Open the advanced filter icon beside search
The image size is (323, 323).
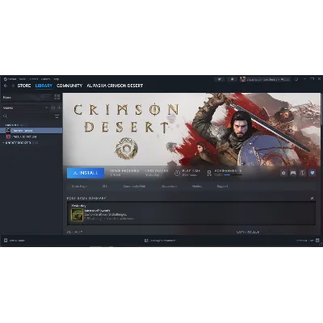57,116
